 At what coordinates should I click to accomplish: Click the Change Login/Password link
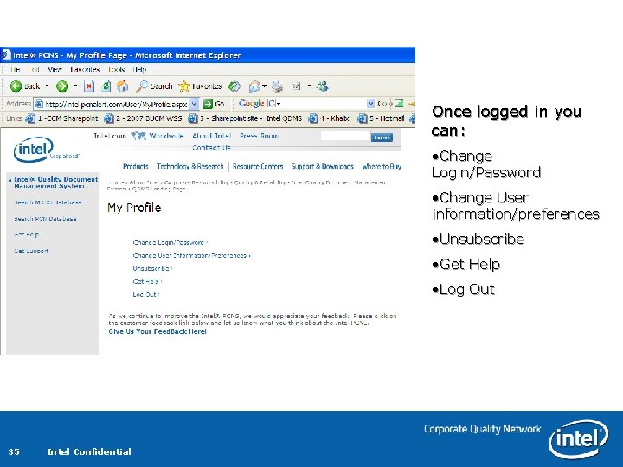point(169,242)
